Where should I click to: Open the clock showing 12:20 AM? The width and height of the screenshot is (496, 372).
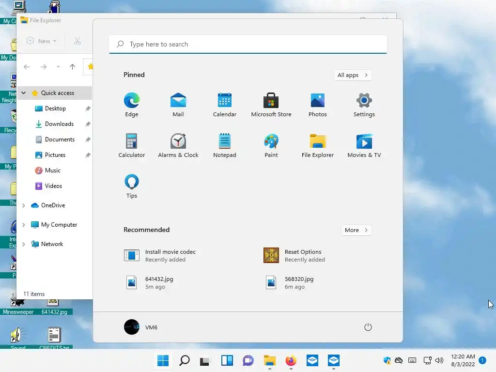(463, 360)
